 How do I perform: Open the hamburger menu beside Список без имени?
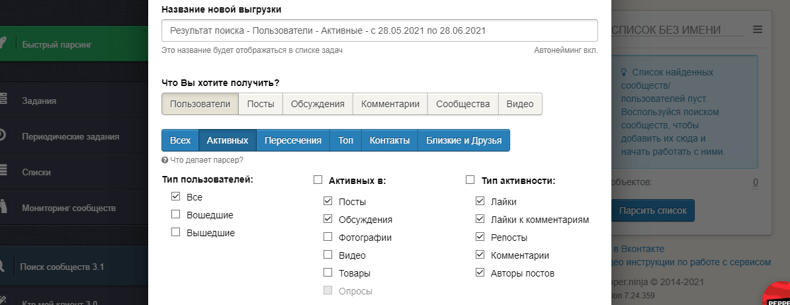[758, 30]
